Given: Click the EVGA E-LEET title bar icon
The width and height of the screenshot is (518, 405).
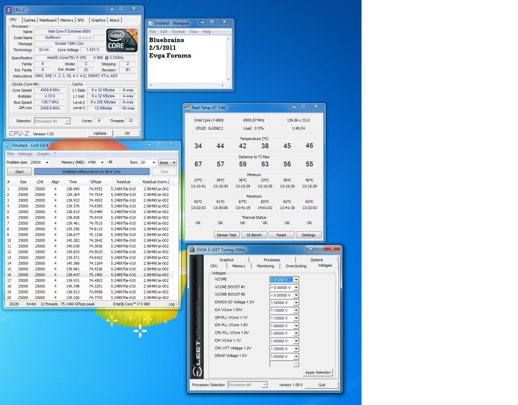Looking at the screenshot, I should (192, 249).
